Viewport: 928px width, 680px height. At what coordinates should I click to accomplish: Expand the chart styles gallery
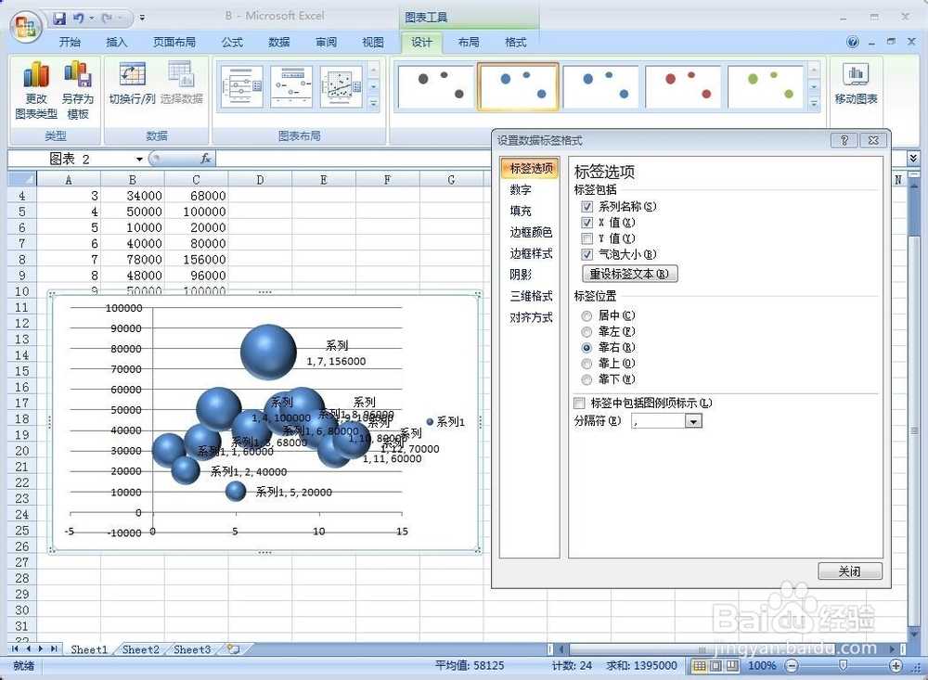click(816, 105)
